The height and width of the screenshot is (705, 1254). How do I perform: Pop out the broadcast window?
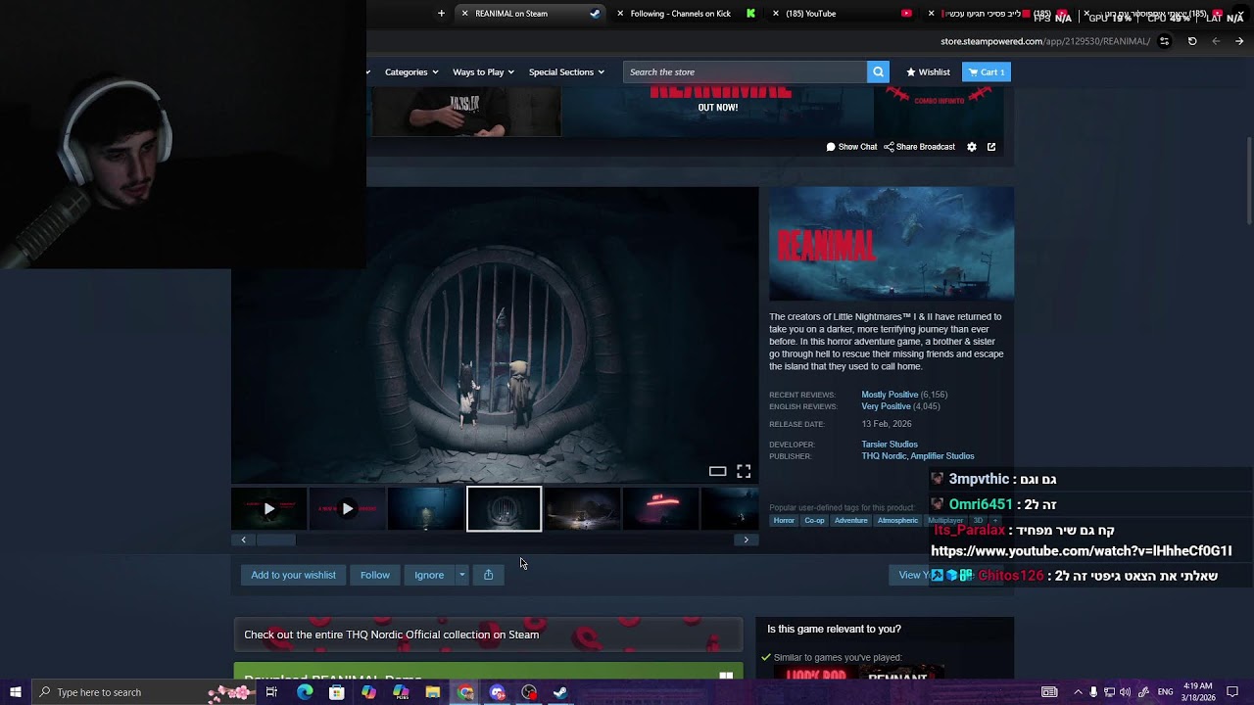991,147
